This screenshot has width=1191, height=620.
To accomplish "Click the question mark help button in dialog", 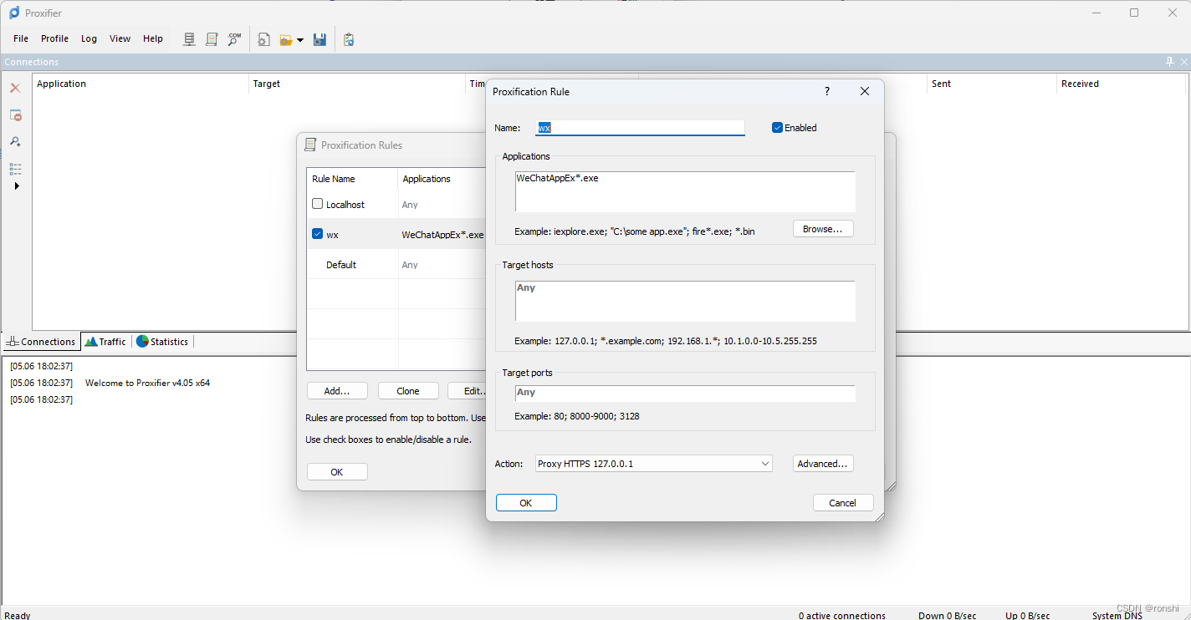I will point(827,91).
